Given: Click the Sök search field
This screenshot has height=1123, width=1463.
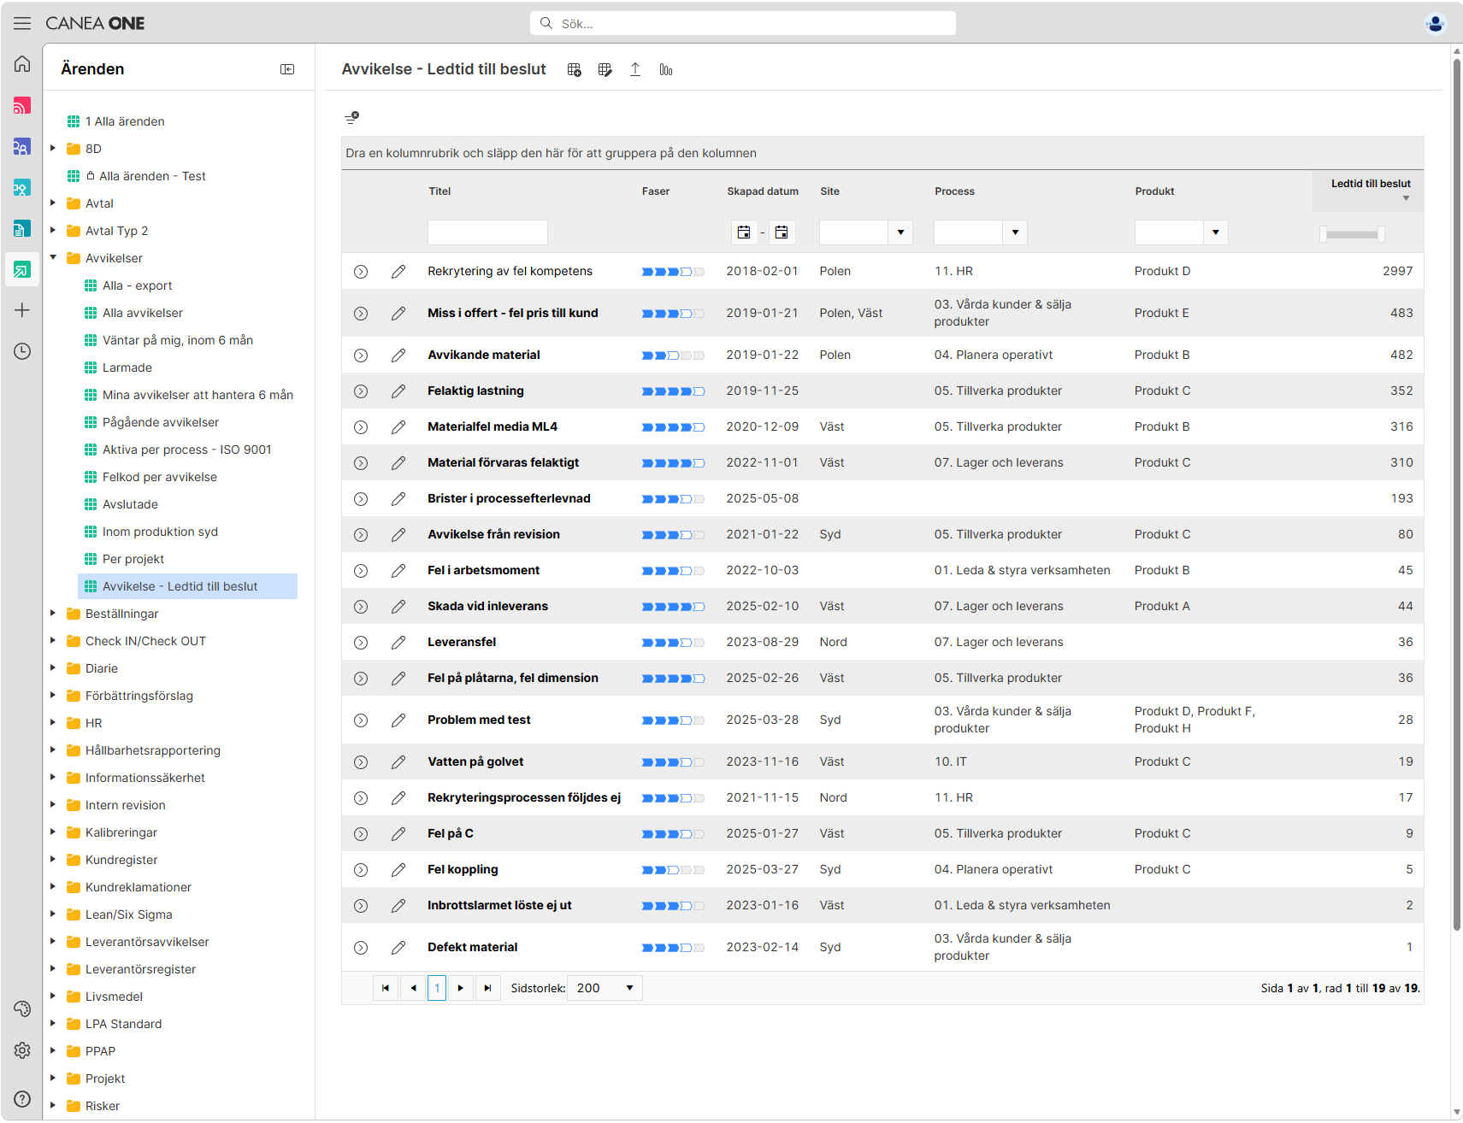Looking at the screenshot, I should click(742, 23).
